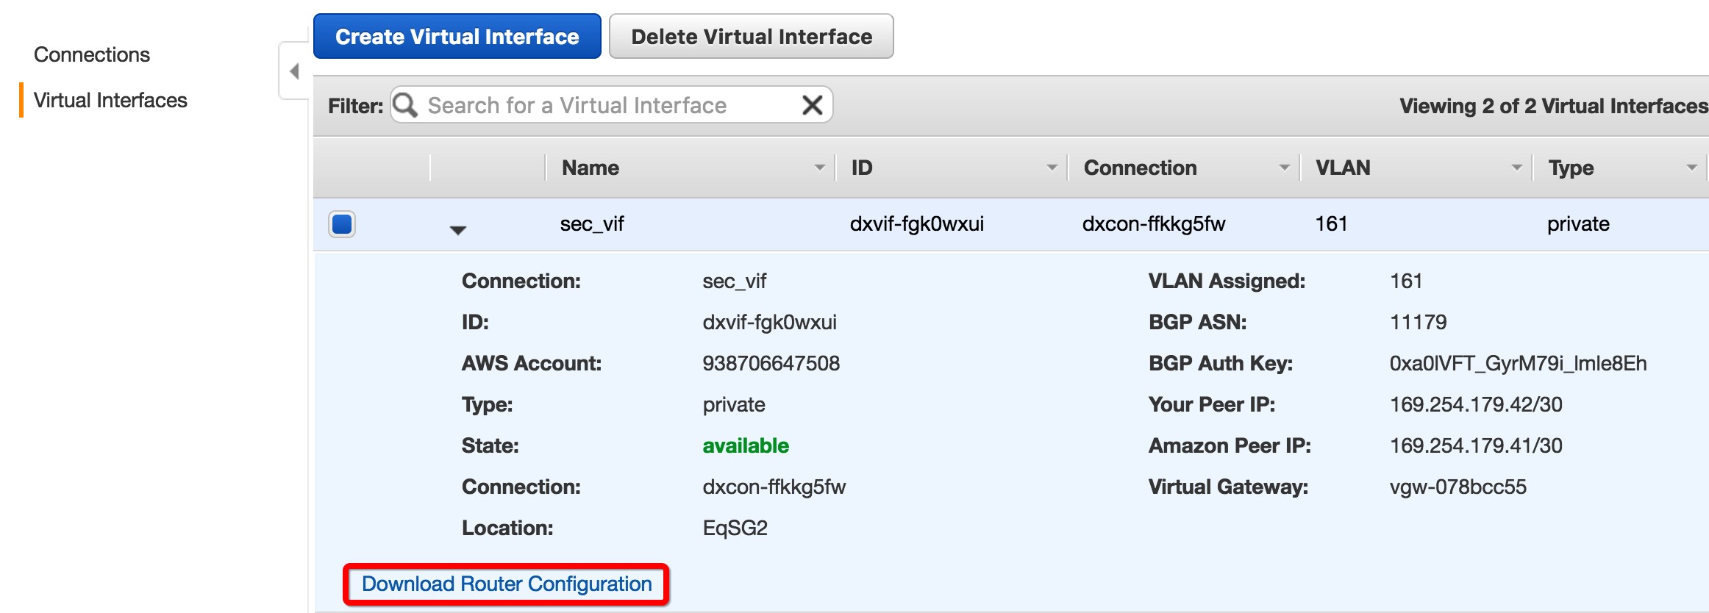Click the magnifying glass search icon
Screen dimensions: 1709x613
tap(405, 105)
